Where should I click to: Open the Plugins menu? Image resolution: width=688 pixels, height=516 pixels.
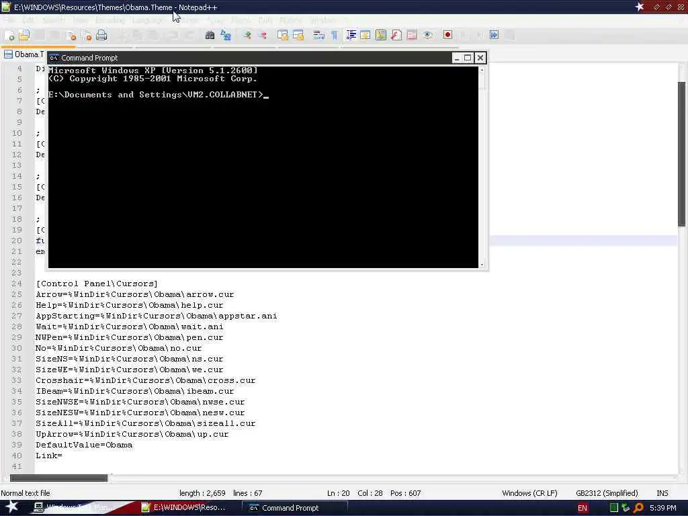coord(290,20)
